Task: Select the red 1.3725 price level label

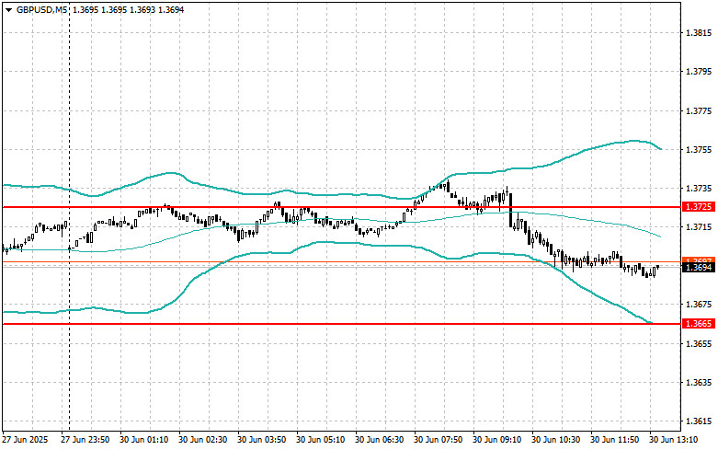Action: click(699, 207)
